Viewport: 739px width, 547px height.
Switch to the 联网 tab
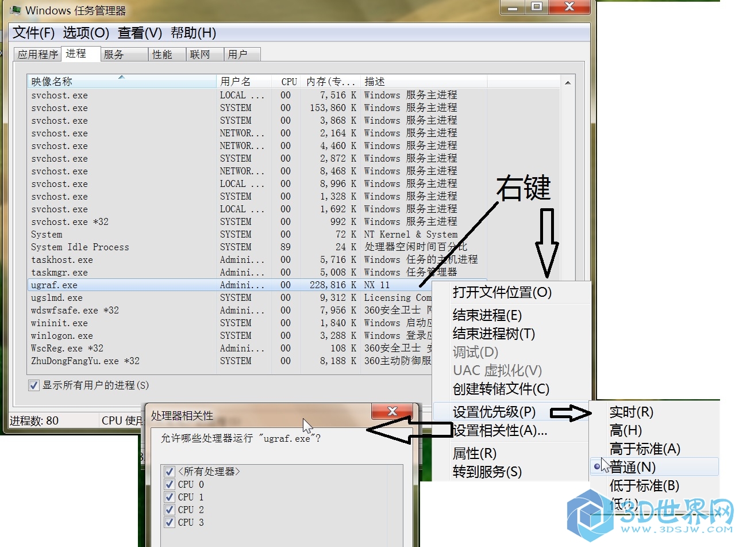pos(205,55)
